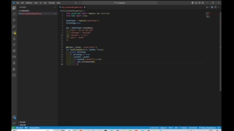Click the folder-shaped icon in the activity bar
This screenshot has height=131, width=234.
[x=14, y=57]
